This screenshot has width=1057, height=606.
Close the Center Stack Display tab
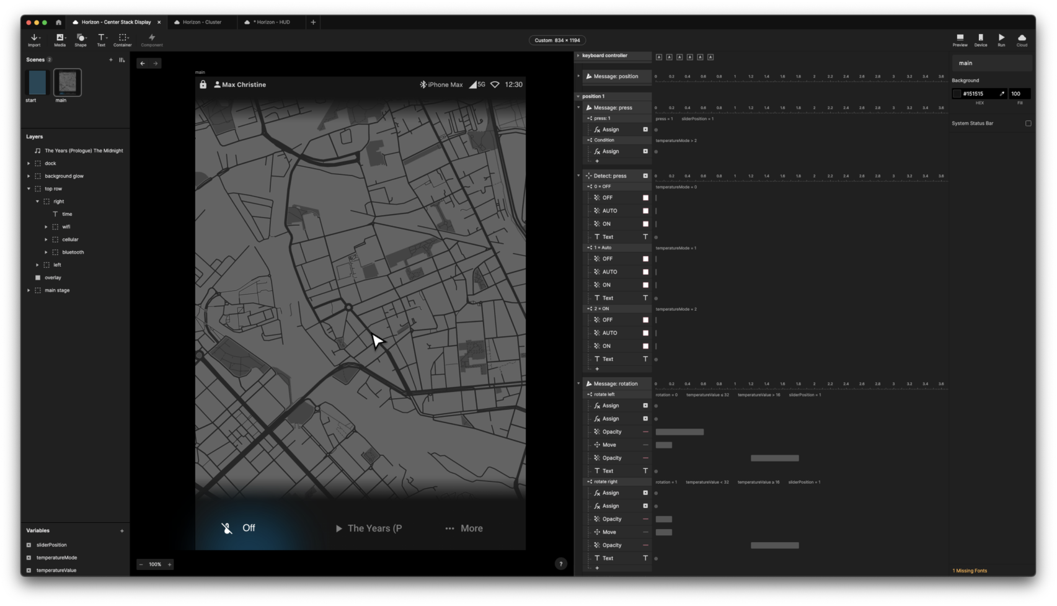click(159, 22)
